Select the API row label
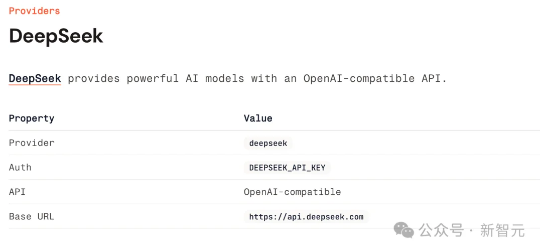Viewport: 542px width, 252px height. point(17,192)
